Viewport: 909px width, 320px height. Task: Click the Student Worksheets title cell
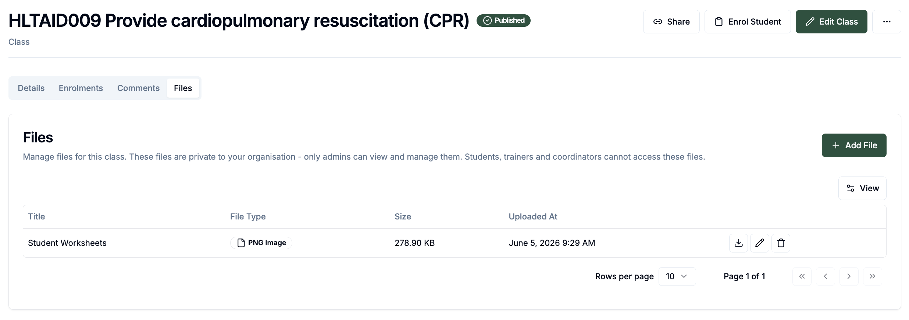pos(67,243)
